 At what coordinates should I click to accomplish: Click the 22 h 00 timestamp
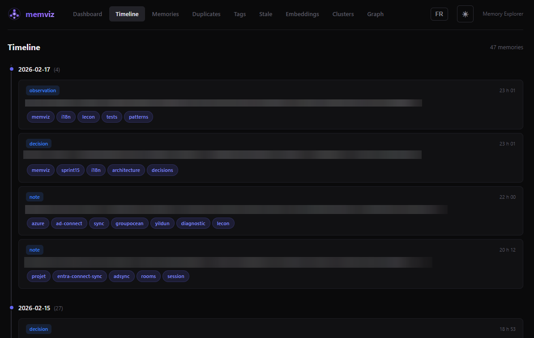(508, 197)
